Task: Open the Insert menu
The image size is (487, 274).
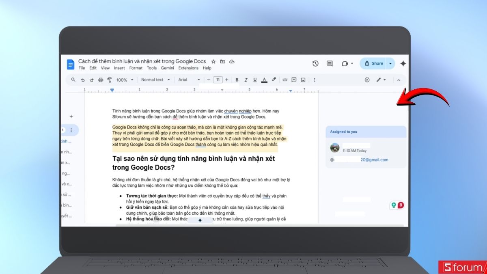Action: tap(119, 68)
